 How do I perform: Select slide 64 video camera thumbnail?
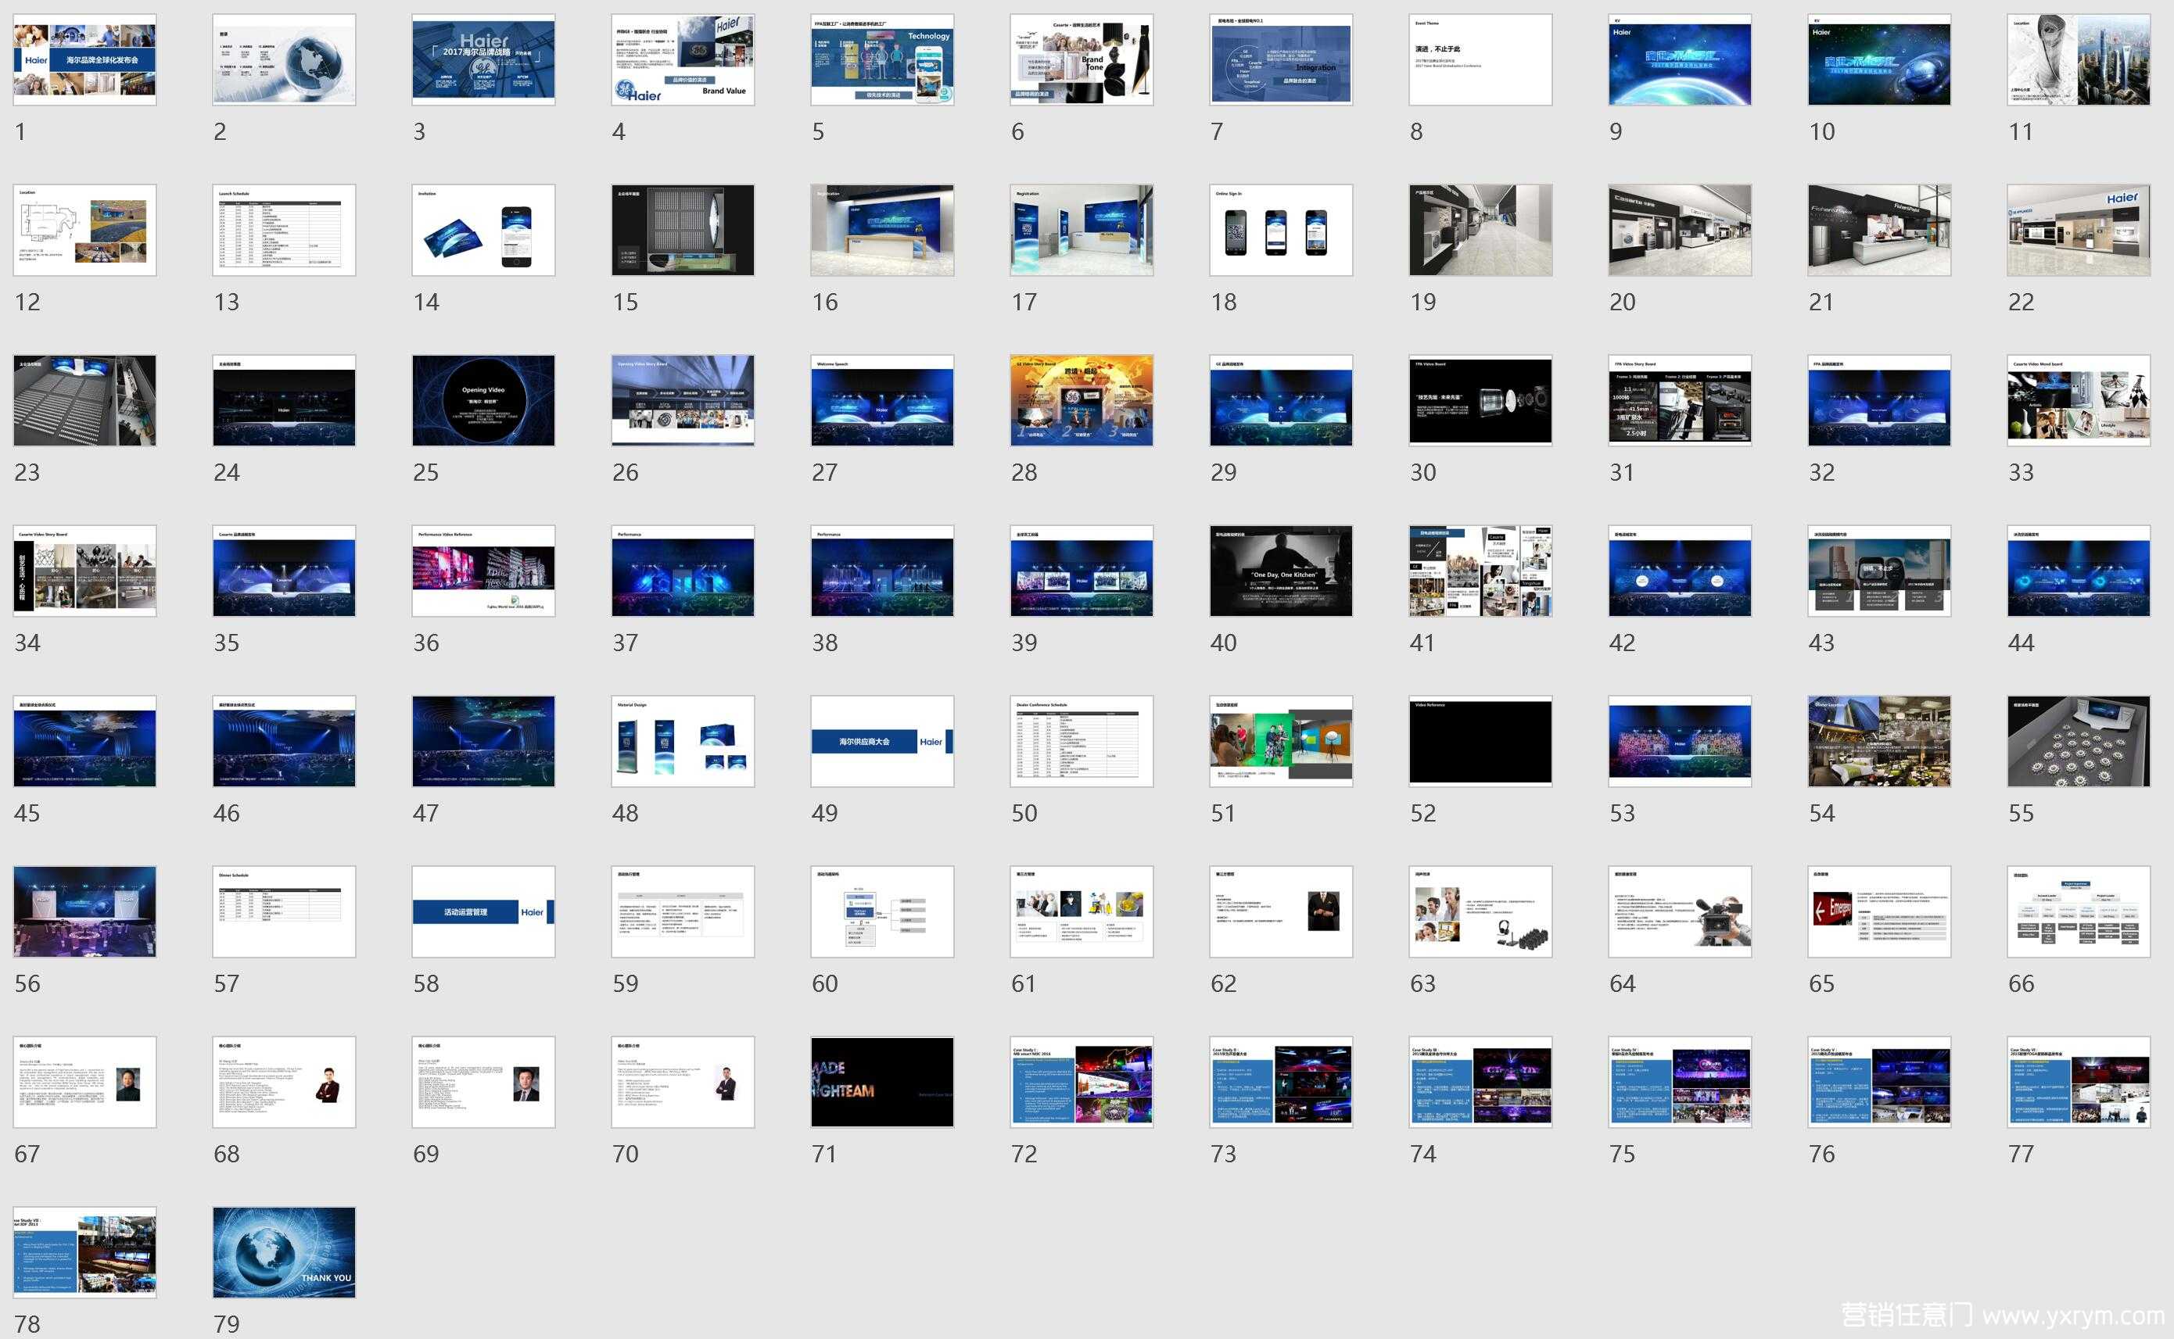click(1680, 912)
